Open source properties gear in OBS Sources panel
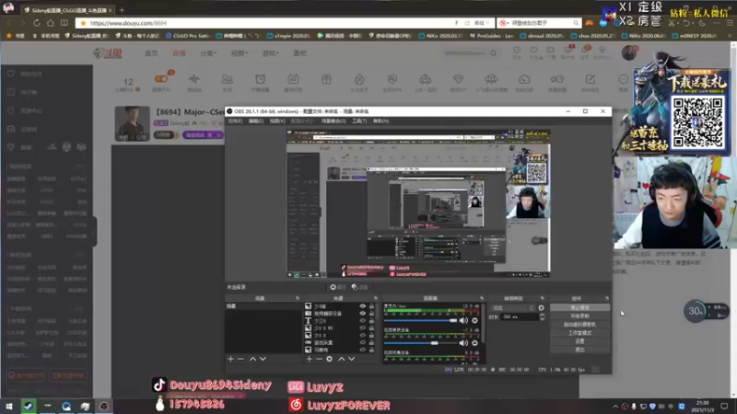 tap(329, 359)
